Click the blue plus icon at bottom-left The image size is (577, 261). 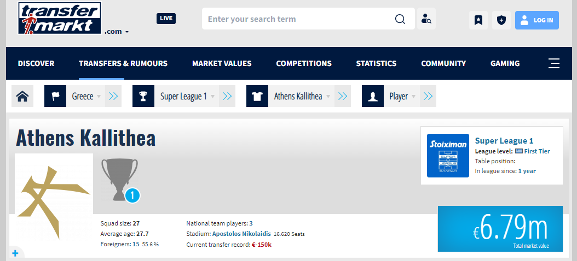click(x=15, y=253)
